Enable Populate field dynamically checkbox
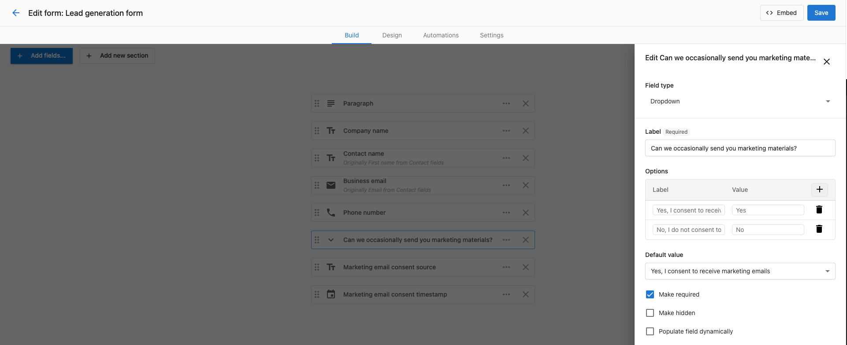Viewport: 847px width, 345px height. pyautogui.click(x=650, y=331)
